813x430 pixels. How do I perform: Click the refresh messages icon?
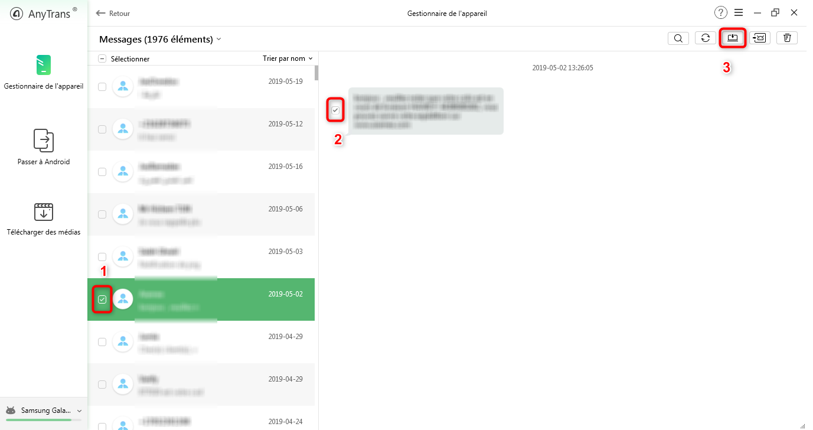[705, 38]
